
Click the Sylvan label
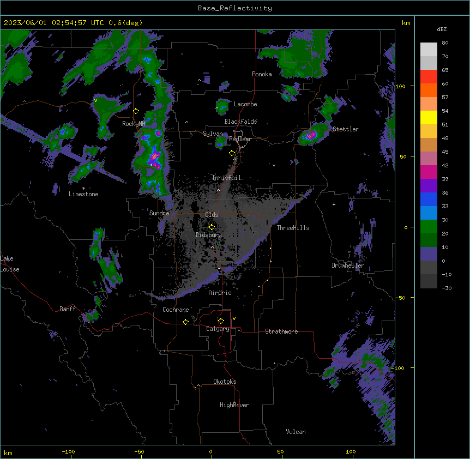click(213, 134)
